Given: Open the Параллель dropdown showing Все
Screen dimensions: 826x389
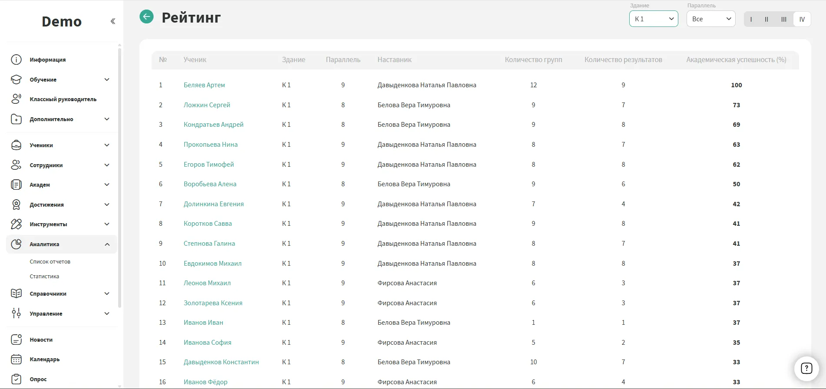Looking at the screenshot, I should 710,19.
